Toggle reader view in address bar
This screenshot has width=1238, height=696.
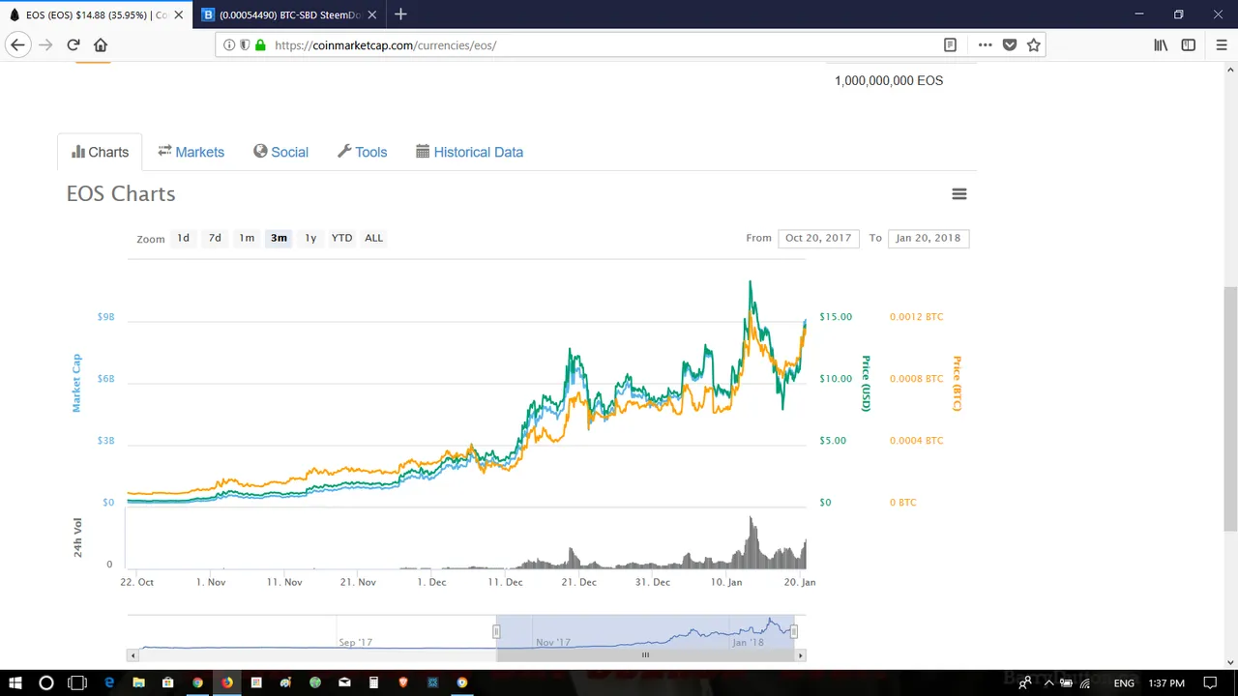point(950,45)
